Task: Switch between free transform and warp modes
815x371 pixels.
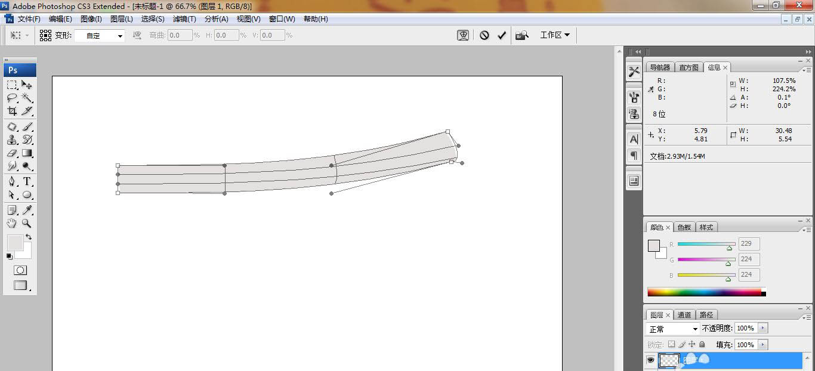Action: 463,35
